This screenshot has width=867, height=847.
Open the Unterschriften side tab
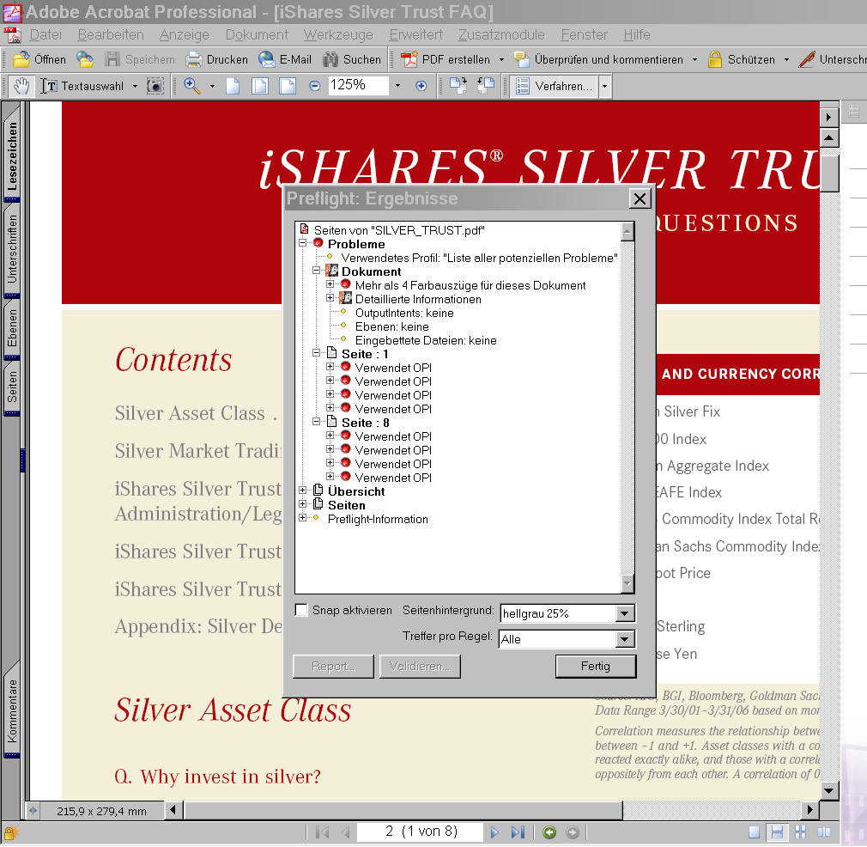[12, 250]
